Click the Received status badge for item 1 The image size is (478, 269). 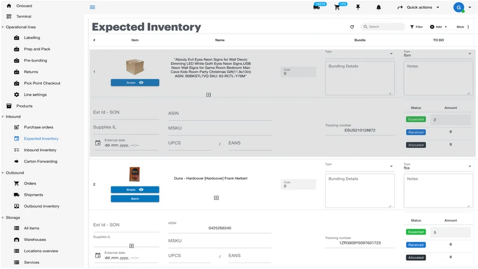point(416,132)
